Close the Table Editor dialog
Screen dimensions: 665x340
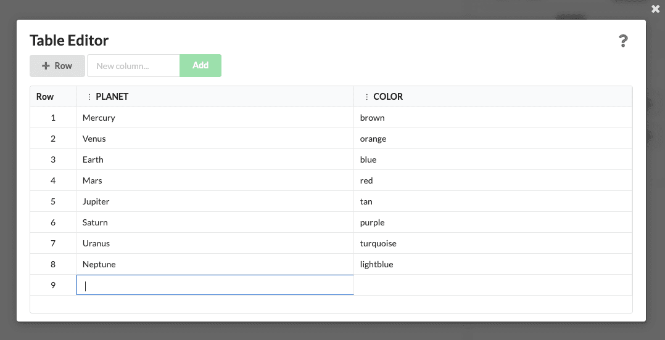pyautogui.click(x=655, y=9)
